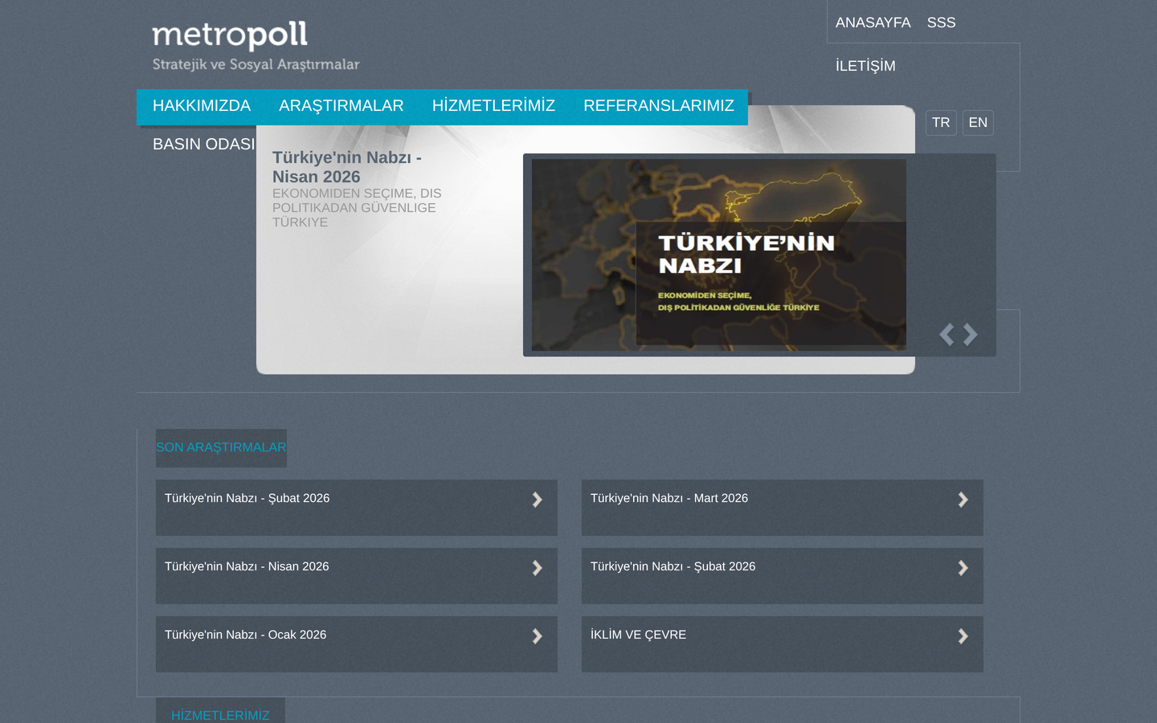
Task: Open the İLETİŞİM link
Action: 865,66
